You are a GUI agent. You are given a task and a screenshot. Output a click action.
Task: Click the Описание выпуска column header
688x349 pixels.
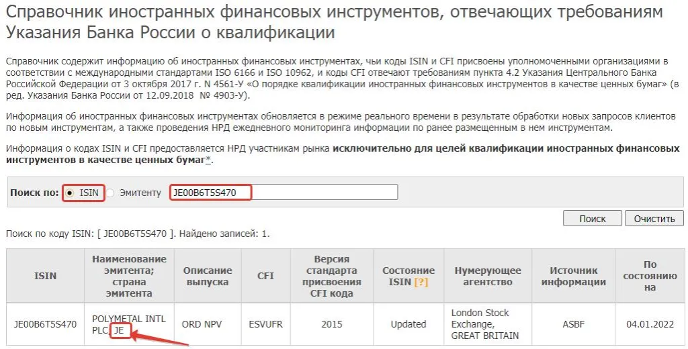pos(208,276)
